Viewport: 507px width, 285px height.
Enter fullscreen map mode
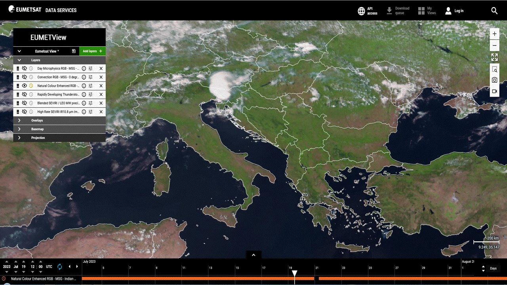[494, 57]
